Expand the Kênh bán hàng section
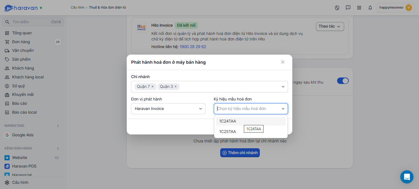The image size is (419, 189). [x=58, y=149]
